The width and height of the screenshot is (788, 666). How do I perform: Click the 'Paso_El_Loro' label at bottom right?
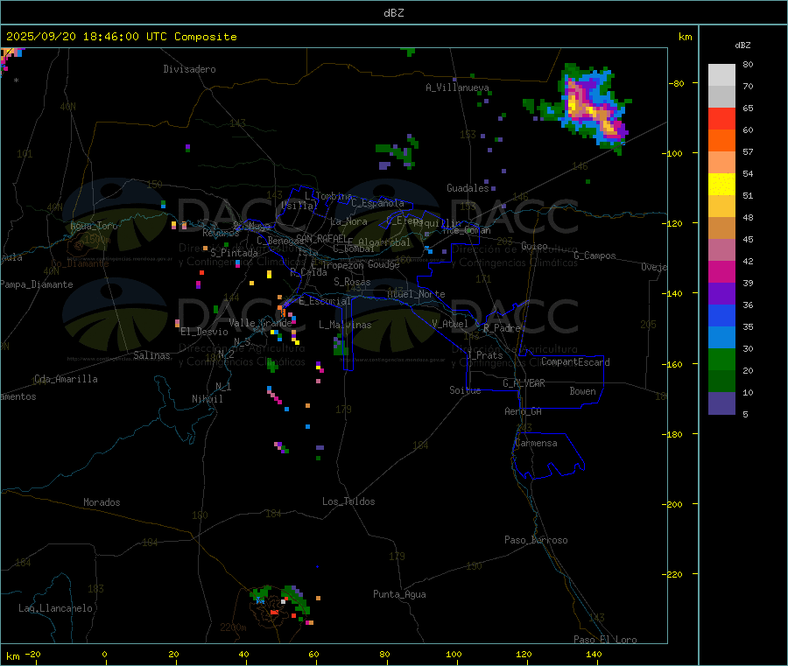pos(605,640)
